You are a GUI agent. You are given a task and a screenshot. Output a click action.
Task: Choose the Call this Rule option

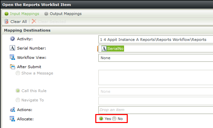click(x=18, y=91)
